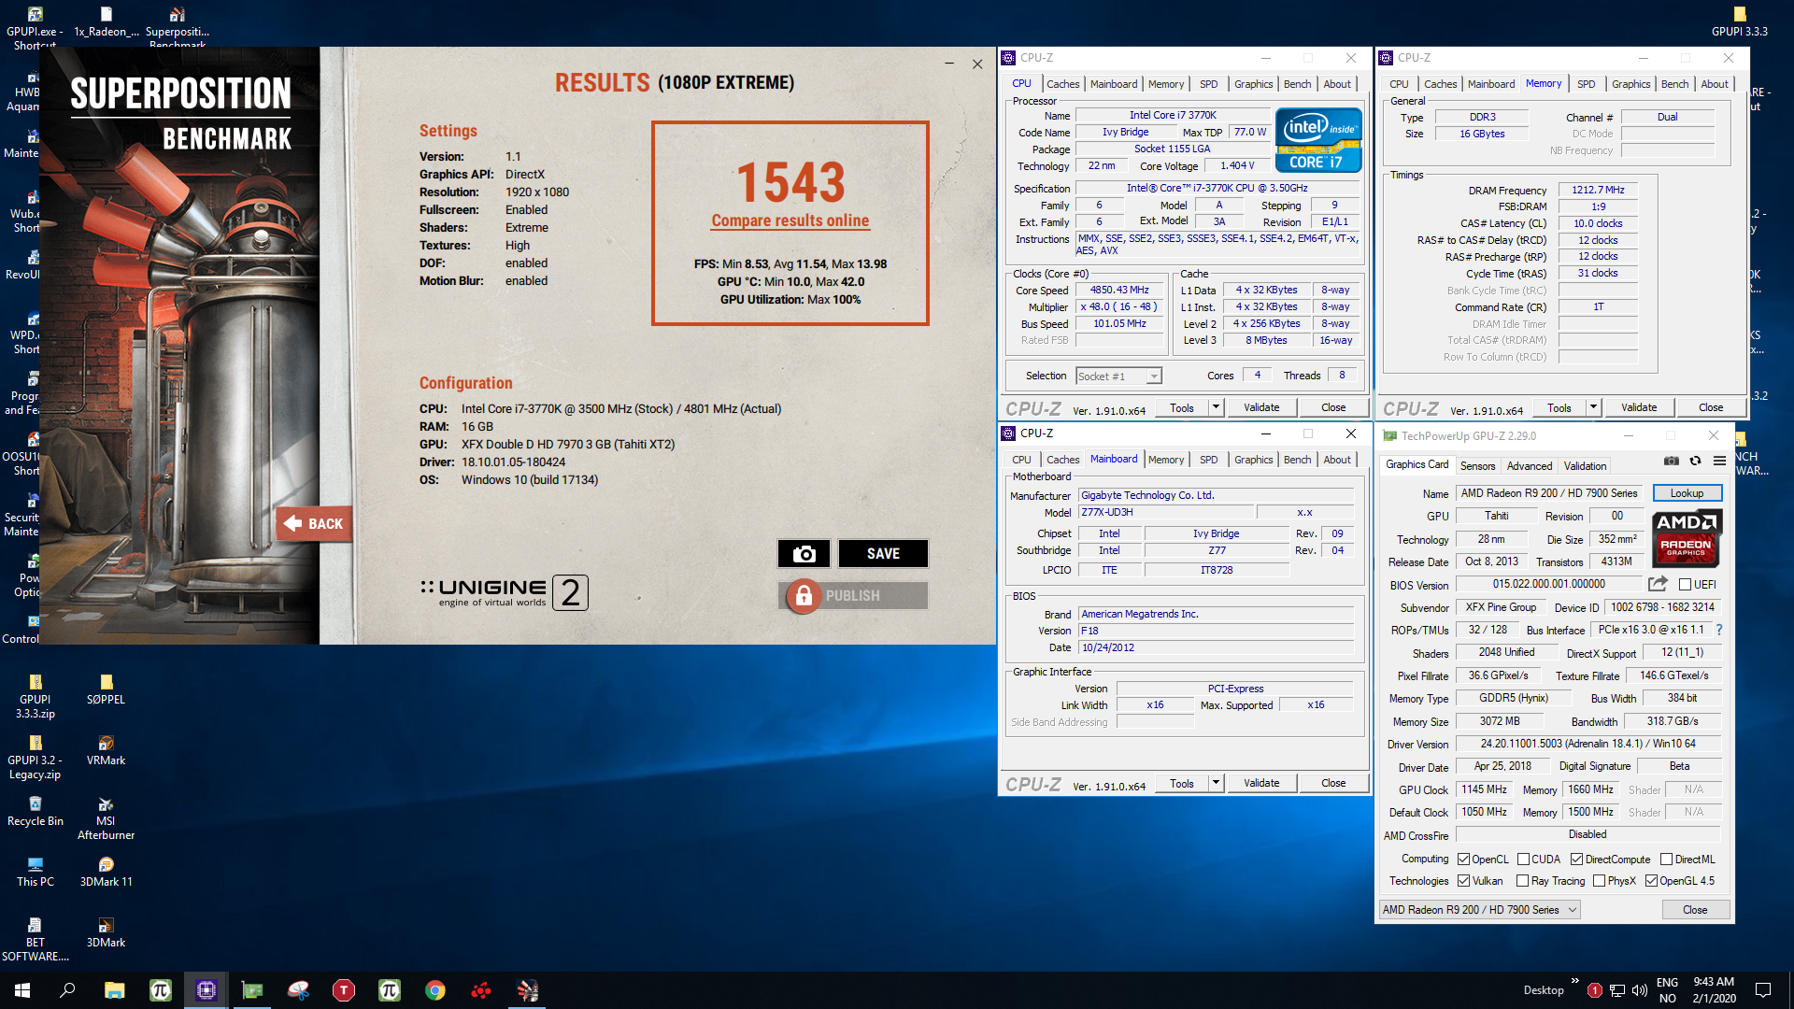The height and width of the screenshot is (1009, 1794).
Task: Click the GPU-Z refresh icon
Action: click(x=1695, y=462)
